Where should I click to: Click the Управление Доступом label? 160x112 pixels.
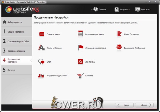[57, 76]
